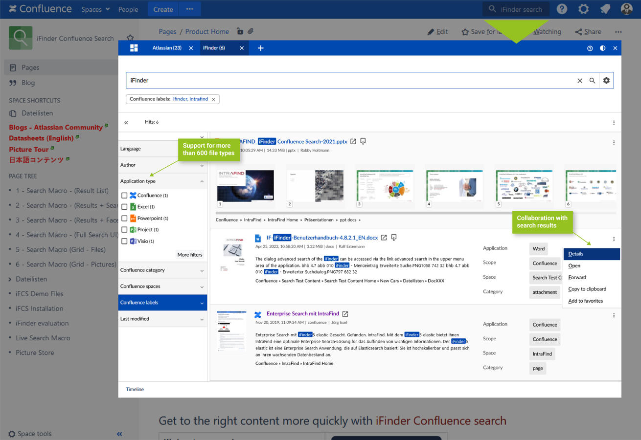Image resolution: width=641 pixels, height=440 pixels.
Task: Select Copy to clipboard menu entry
Action: click(592, 289)
